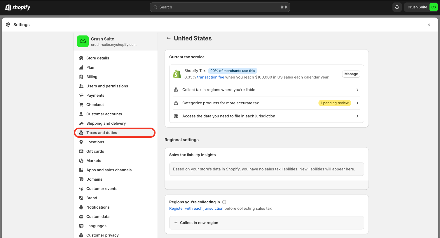The image size is (440, 238).
Task: Open Store details settings
Action: click(x=115, y=58)
